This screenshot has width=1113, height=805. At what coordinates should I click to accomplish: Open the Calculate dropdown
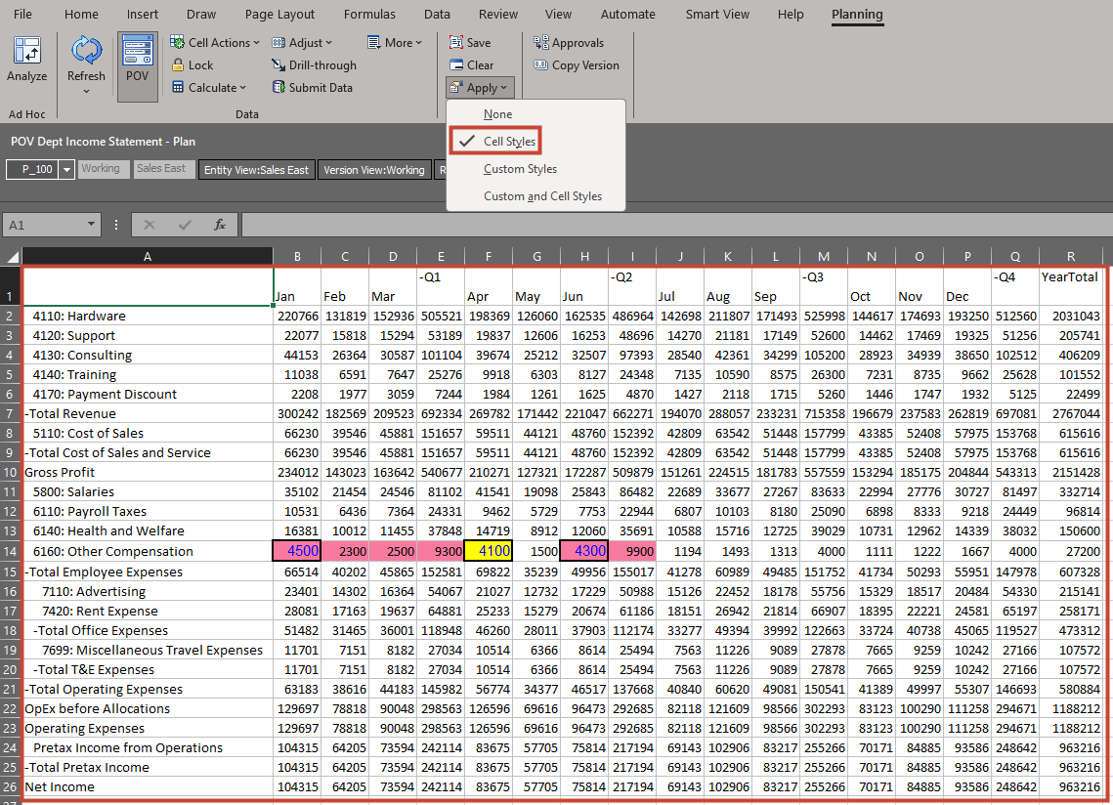[209, 87]
